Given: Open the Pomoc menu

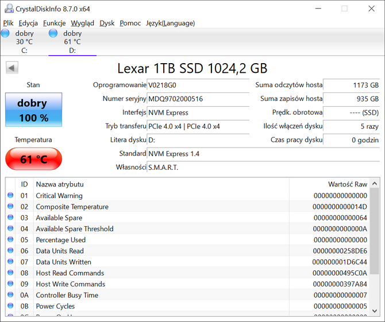Looking at the screenshot, I should pos(130,23).
